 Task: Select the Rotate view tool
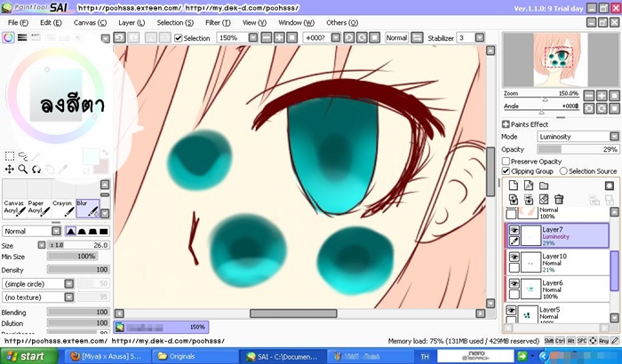pyautogui.click(x=36, y=170)
